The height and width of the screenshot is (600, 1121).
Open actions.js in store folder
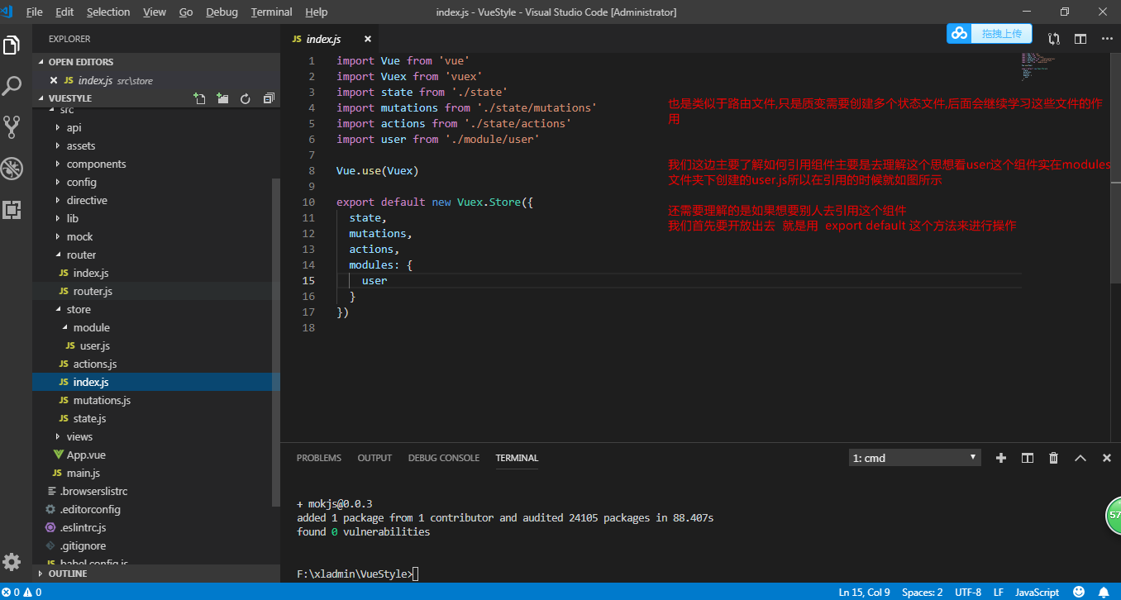click(156, 364)
